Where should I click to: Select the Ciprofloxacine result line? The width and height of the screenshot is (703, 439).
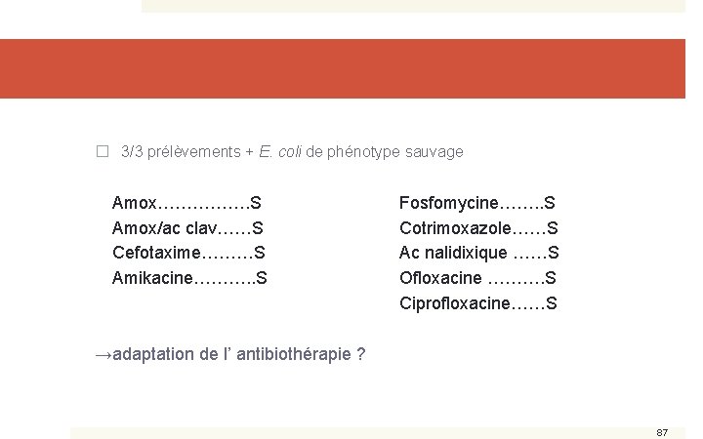(x=478, y=303)
